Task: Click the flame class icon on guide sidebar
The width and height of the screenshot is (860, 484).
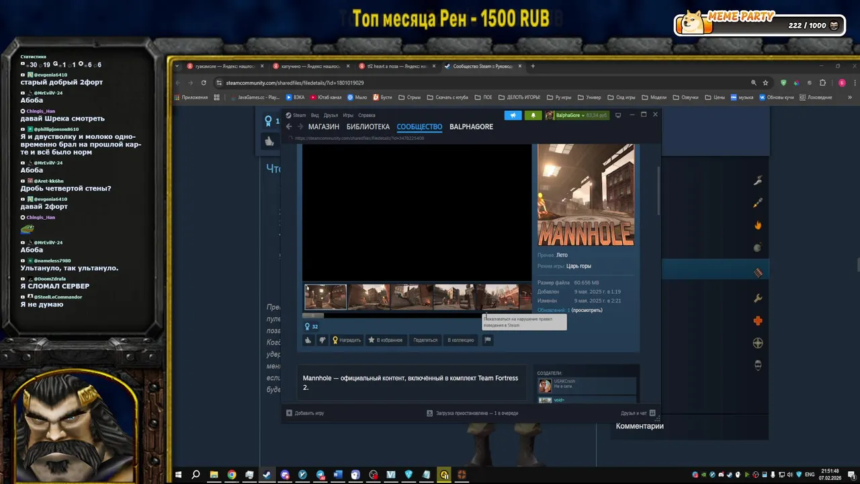Action: click(758, 225)
